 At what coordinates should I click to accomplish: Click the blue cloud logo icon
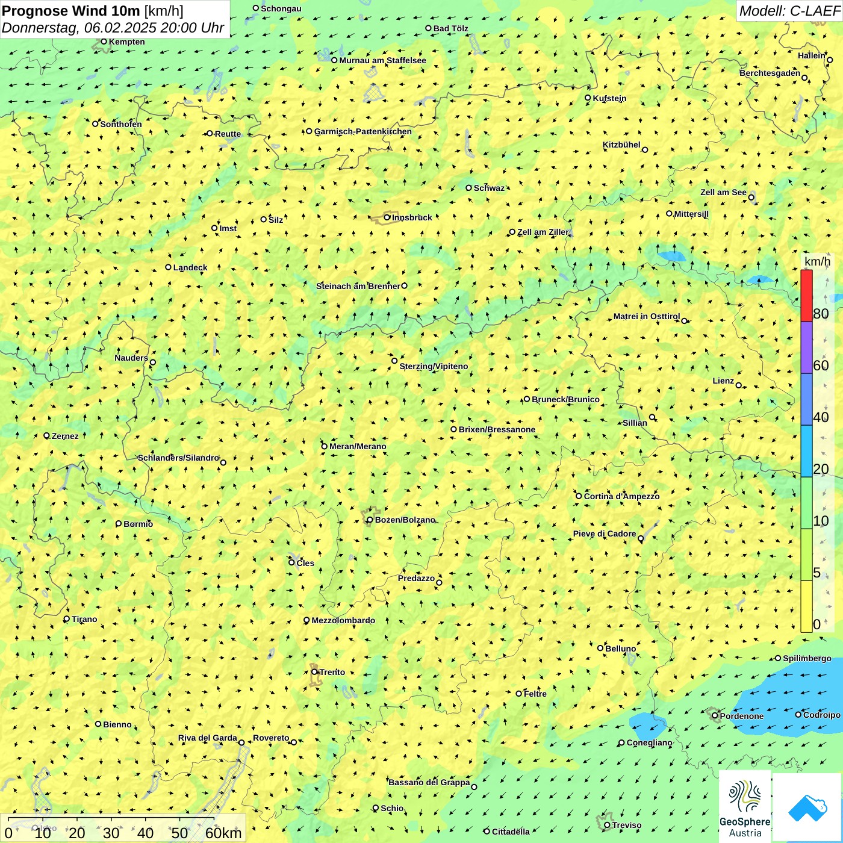click(807, 808)
